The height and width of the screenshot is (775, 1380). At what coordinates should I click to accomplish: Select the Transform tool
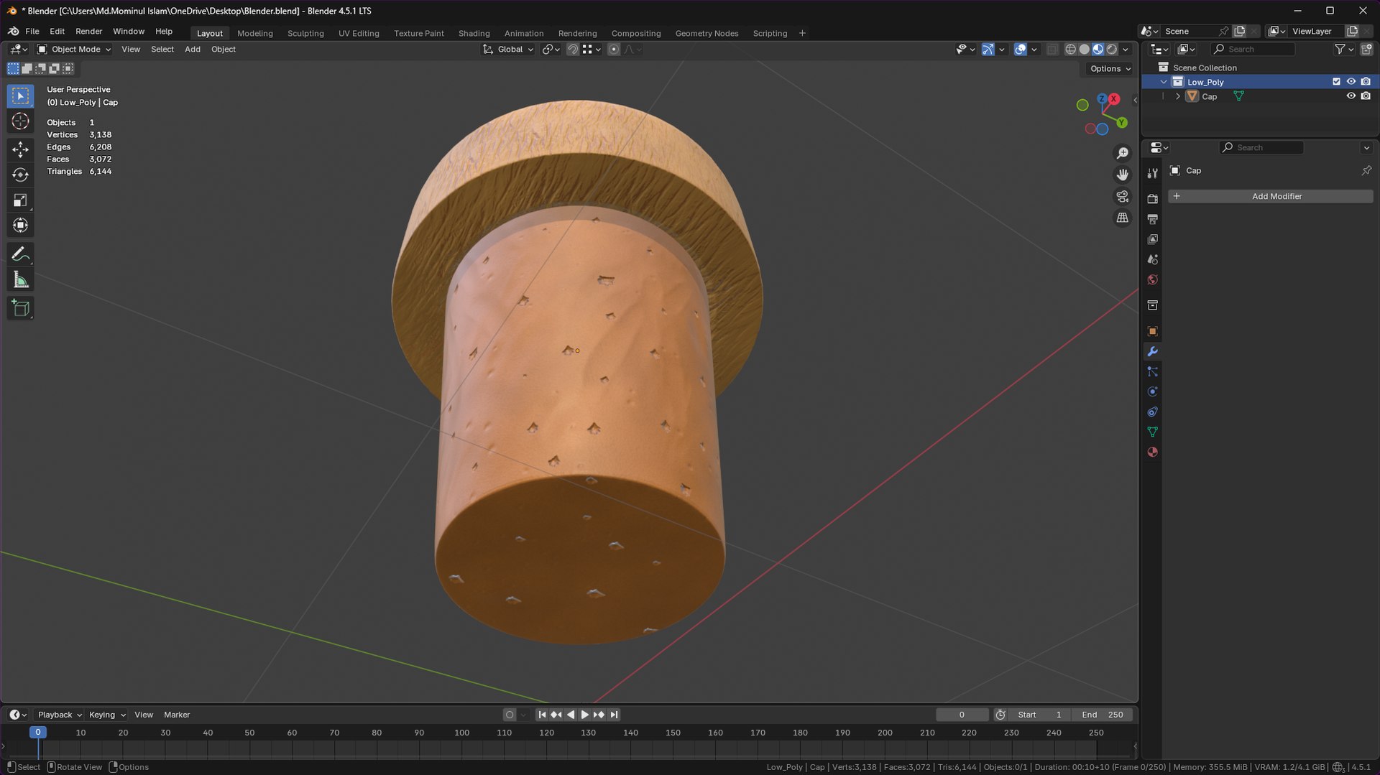(20, 226)
